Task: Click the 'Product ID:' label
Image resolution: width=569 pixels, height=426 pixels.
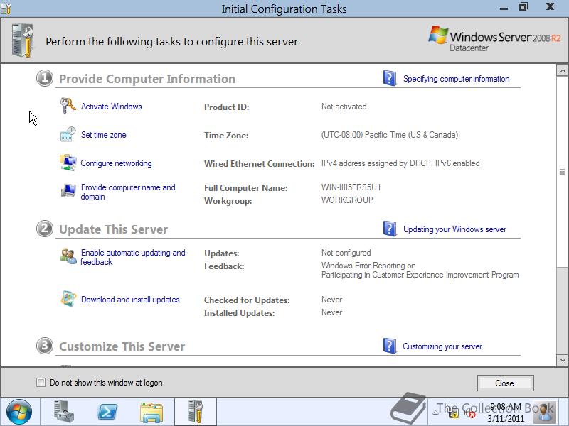Action: click(226, 107)
